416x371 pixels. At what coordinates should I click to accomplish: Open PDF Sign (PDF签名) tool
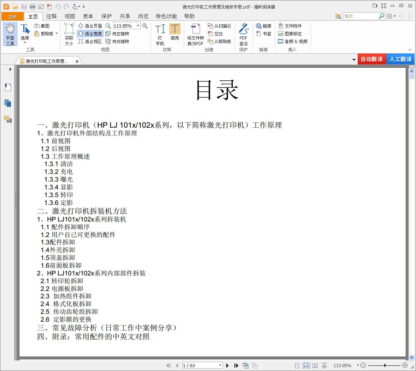[244, 35]
